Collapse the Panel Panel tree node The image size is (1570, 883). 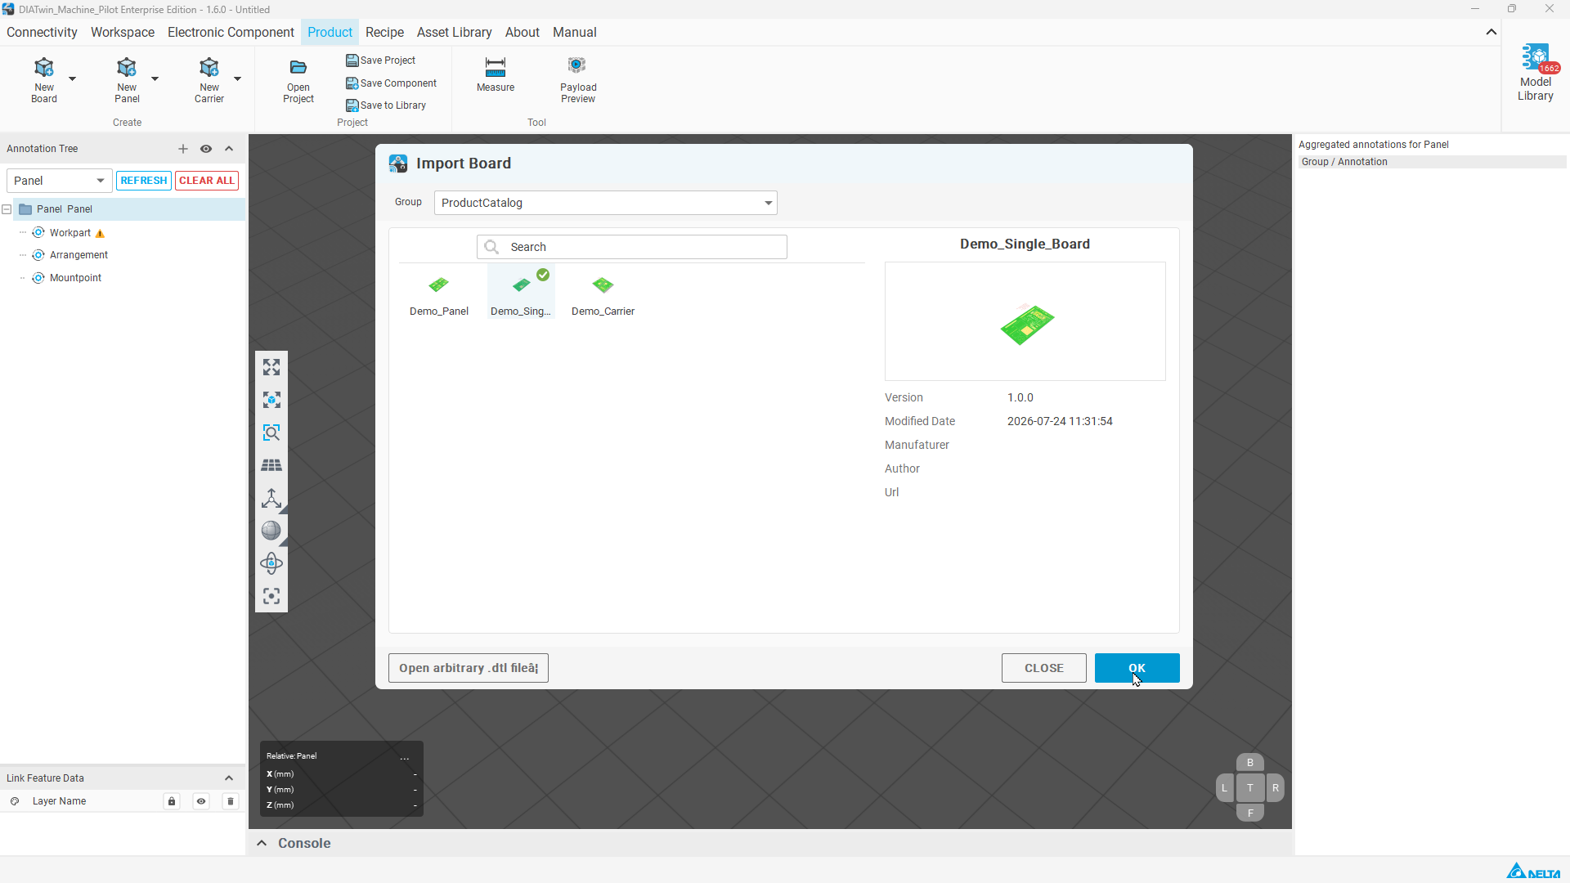pyautogui.click(x=7, y=209)
